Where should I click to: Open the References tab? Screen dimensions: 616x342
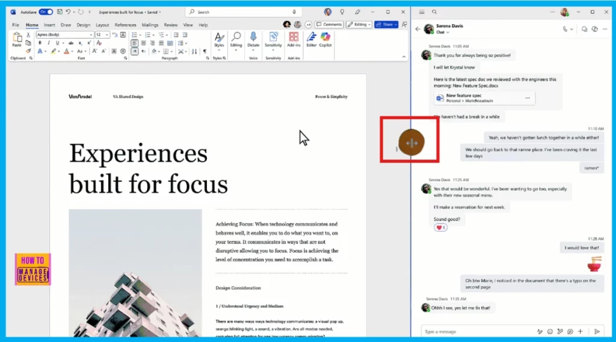[x=125, y=25]
